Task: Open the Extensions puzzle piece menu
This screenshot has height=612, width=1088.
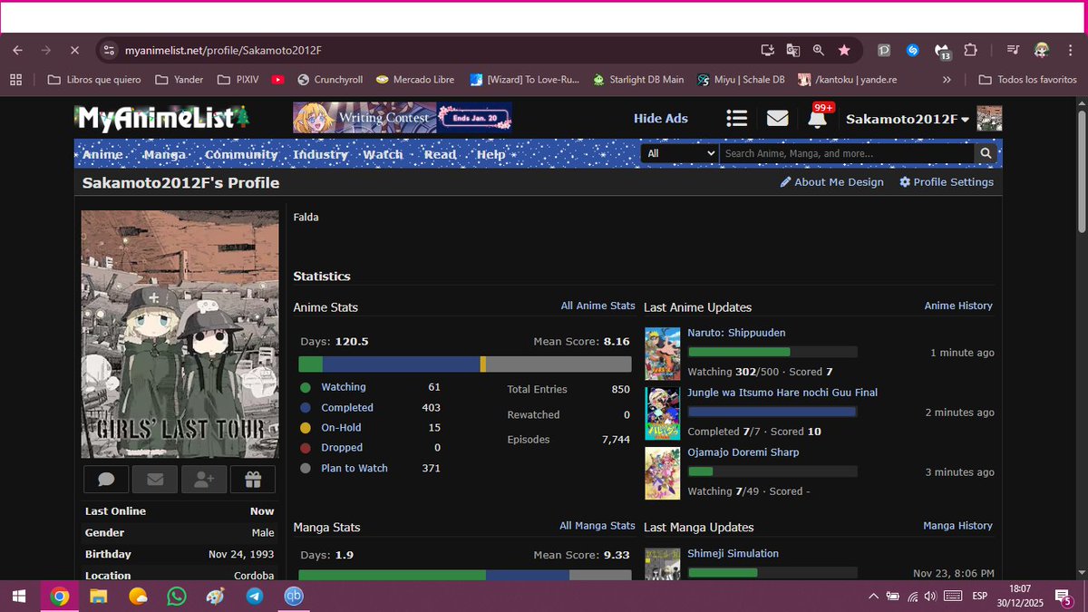Action: (x=971, y=51)
